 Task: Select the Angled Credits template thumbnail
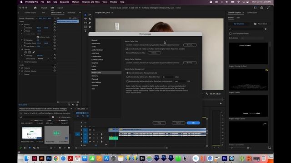pyautogui.click(x=248, y=80)
